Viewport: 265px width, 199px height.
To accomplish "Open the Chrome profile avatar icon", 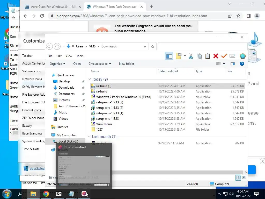I will click(257, 16).
